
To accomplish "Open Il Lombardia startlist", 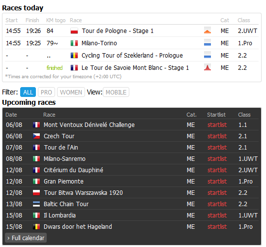I will [x=217, y=216].
